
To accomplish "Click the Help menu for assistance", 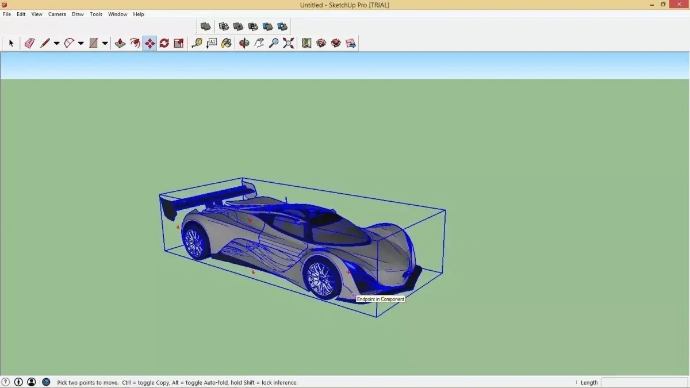I will point(138,14).
